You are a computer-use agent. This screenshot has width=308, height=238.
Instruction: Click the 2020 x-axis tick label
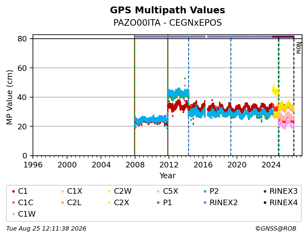237,165
